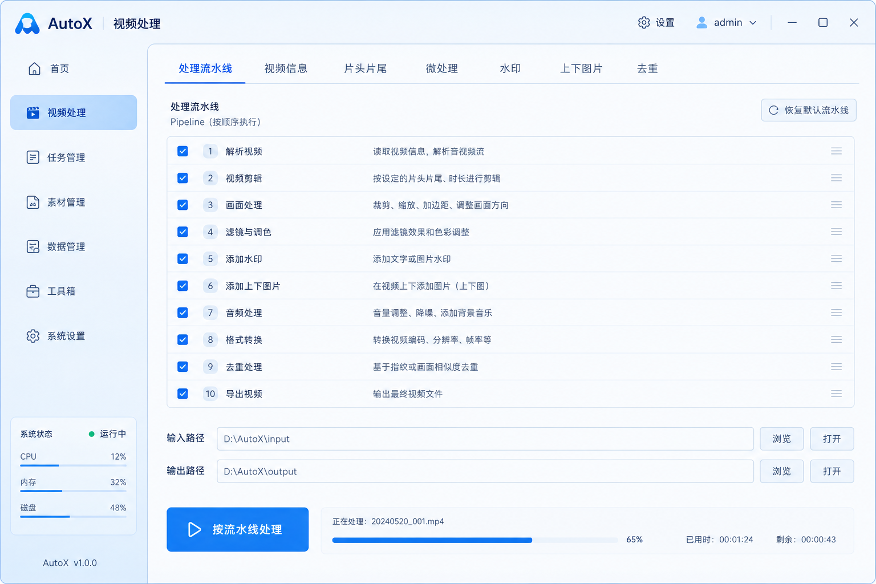Click the 恢复默认流水线 button
The image size is (876, 584).
click(x=809, y=110)
